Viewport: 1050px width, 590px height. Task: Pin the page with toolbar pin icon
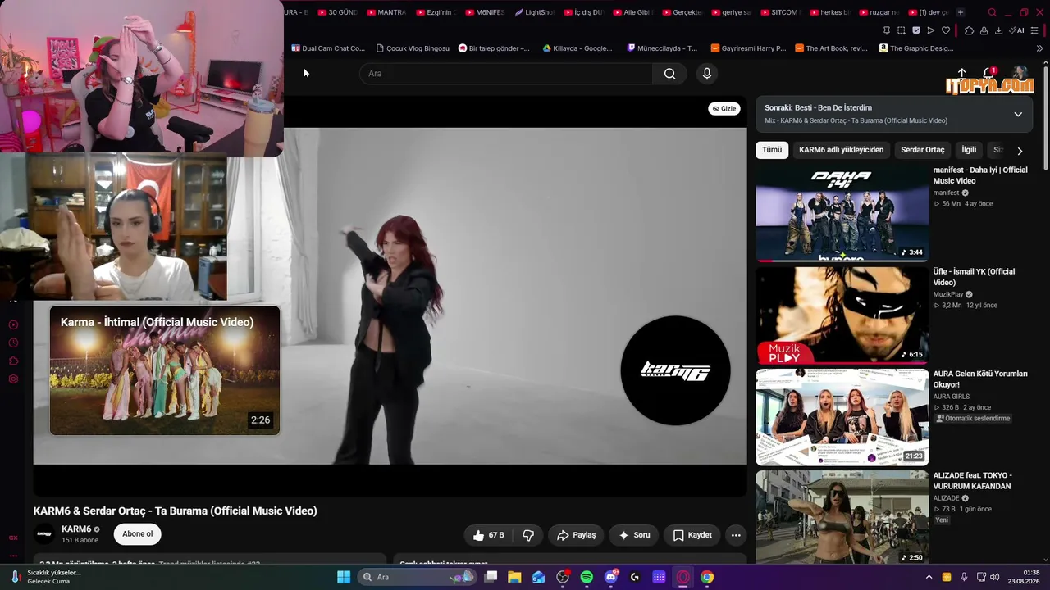coord(886,30)
